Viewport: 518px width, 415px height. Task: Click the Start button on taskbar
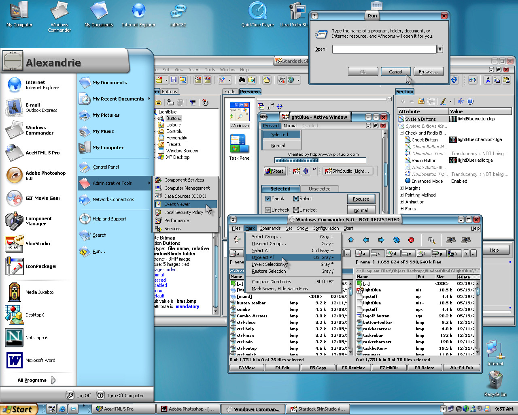click(x=18, y=409)
